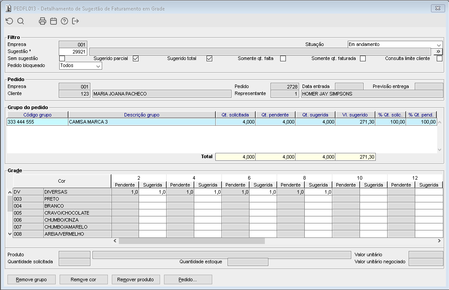Open the help question mark icon

[x=64, y=21]
